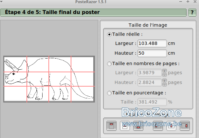Click the '%' unit label
Viewport: 199px width, 138px height.
click(170, 102)
